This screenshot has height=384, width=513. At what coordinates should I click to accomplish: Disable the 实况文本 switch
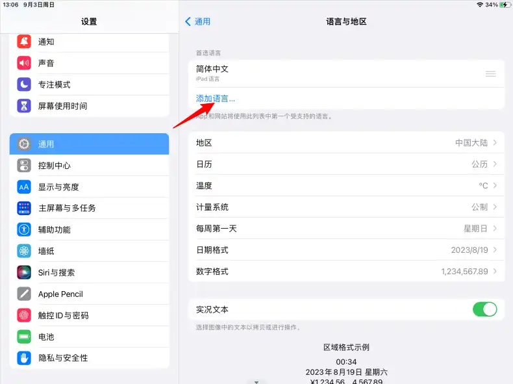tap(484, 309)
